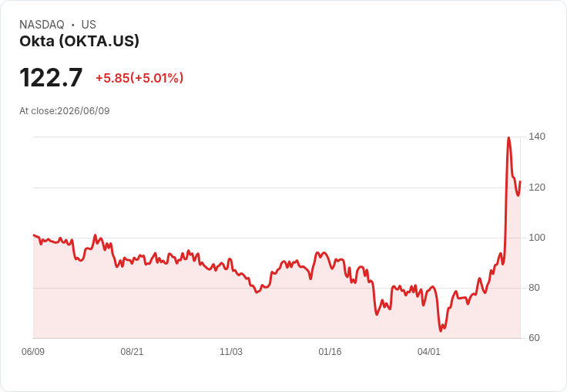Image resolution: width=567 pixels, height=392 pixels.
Task: Click the 100 y-axis price label
Action: point(537,238)
